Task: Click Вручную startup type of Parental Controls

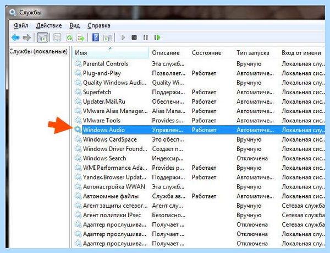Action: pos(249,64)
